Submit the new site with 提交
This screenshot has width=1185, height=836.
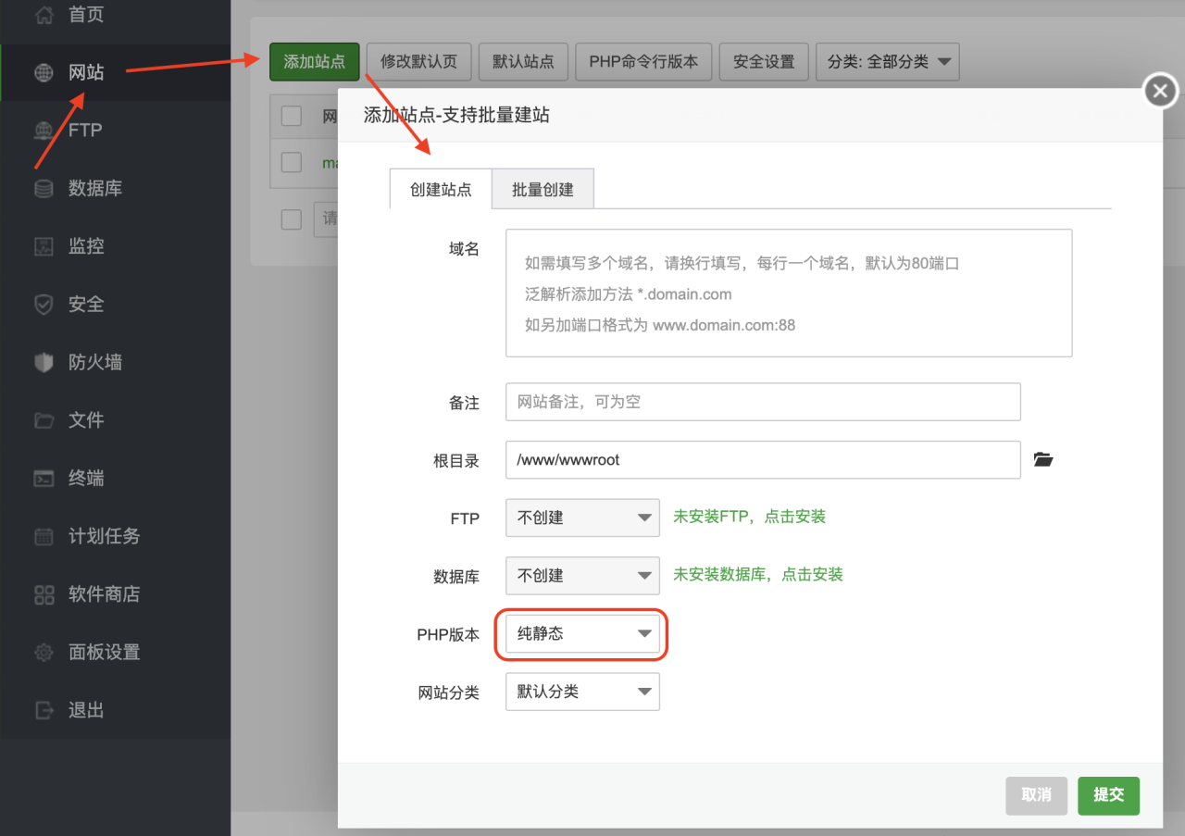coord(1108,795)
